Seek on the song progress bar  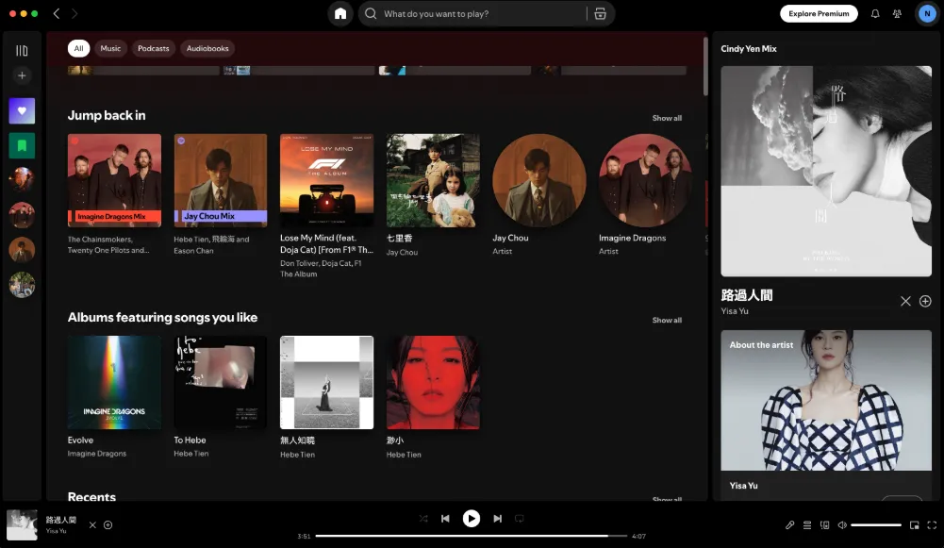tap(472, 536)
